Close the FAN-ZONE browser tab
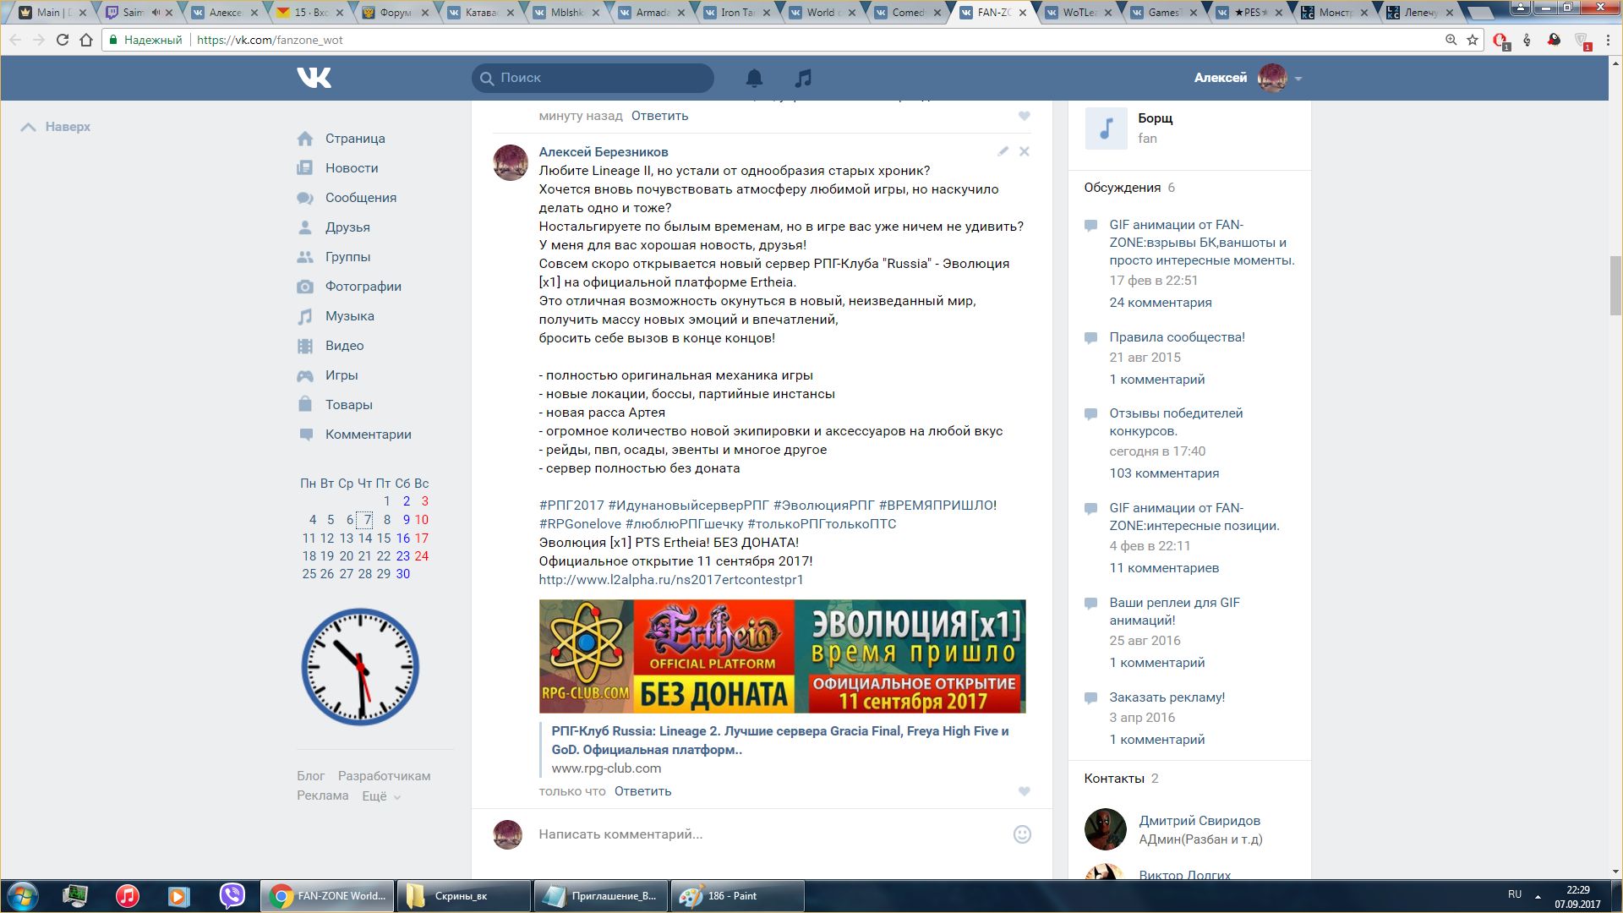The width and height of the screenshot is (1623, 913). tap(1023, 13)
